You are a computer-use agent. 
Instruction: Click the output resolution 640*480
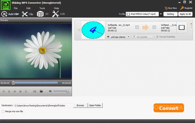[165, 28]
